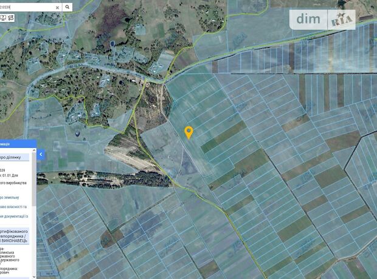
Task: Open the 'право власності та' link
Action: coord(13,207)
